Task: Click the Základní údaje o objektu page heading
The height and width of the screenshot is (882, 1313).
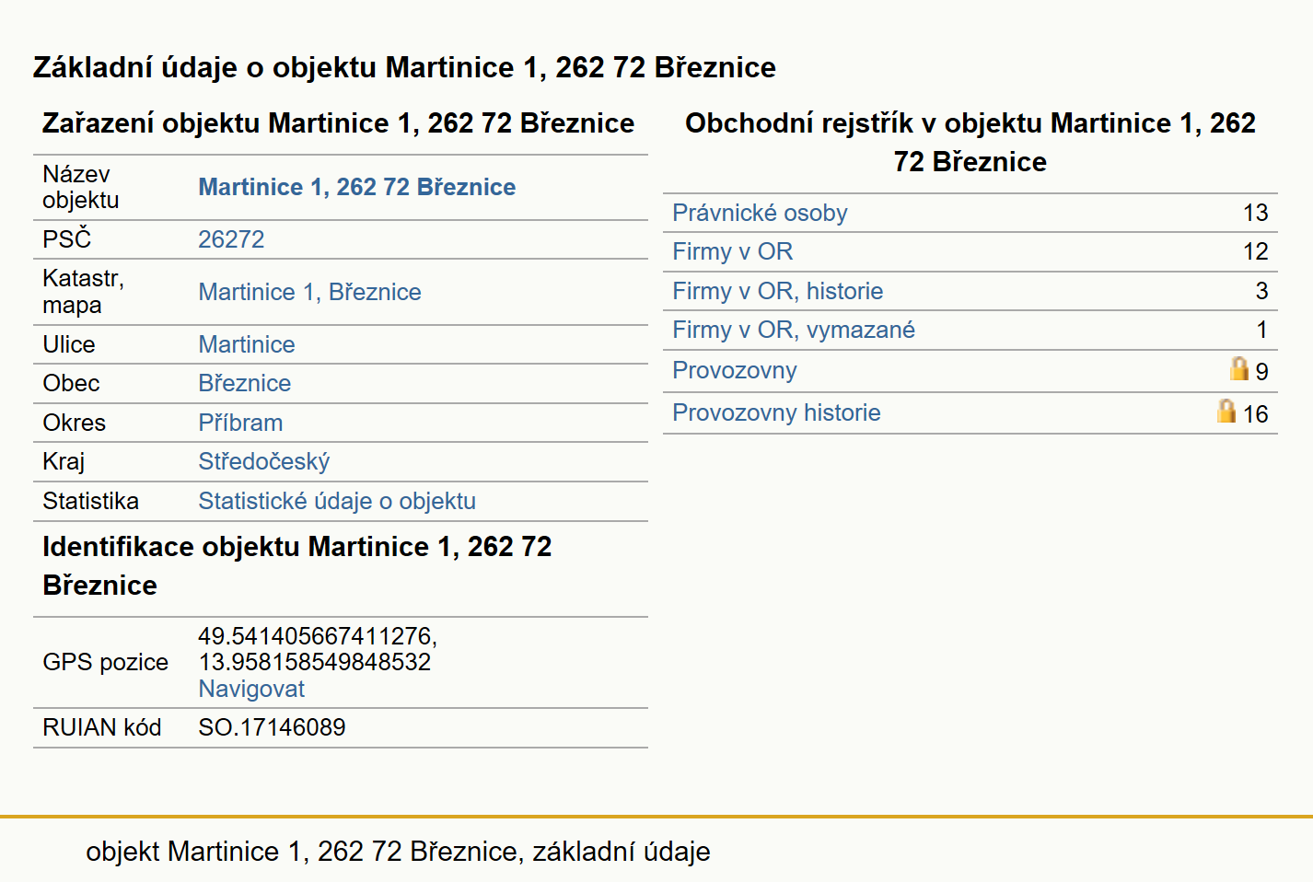Action: pyautogui.click(x=404, y=67)
